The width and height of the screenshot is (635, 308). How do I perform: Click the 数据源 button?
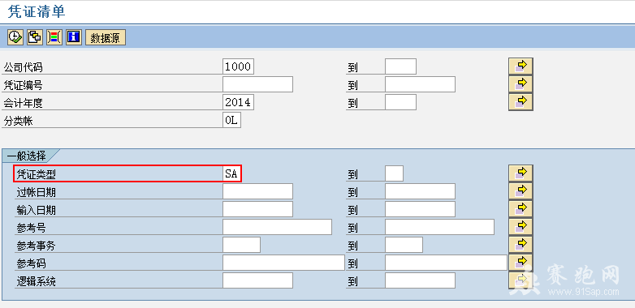106,37
